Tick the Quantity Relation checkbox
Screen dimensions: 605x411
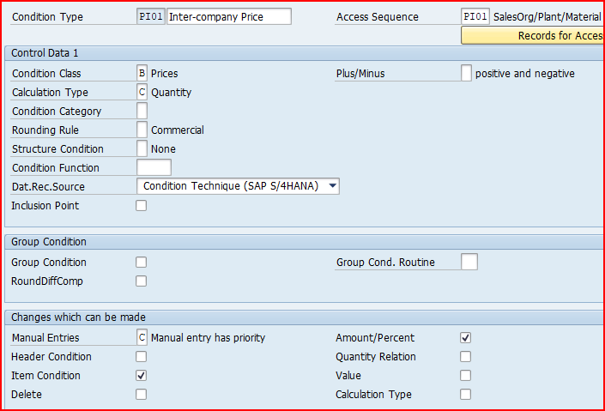pyautogui.click(x=465, y=357)
